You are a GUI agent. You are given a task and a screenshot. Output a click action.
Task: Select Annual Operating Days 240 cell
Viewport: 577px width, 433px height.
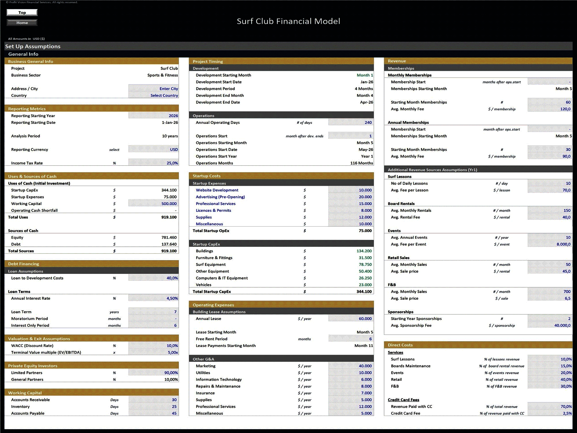pyautogui.click(x=351, y=122)
